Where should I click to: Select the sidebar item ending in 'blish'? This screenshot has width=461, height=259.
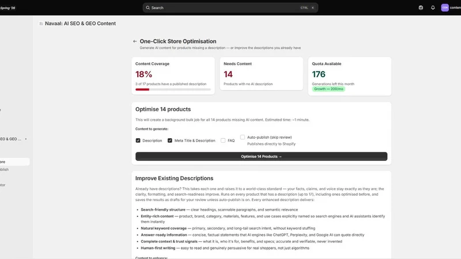(x=5, y=169)
